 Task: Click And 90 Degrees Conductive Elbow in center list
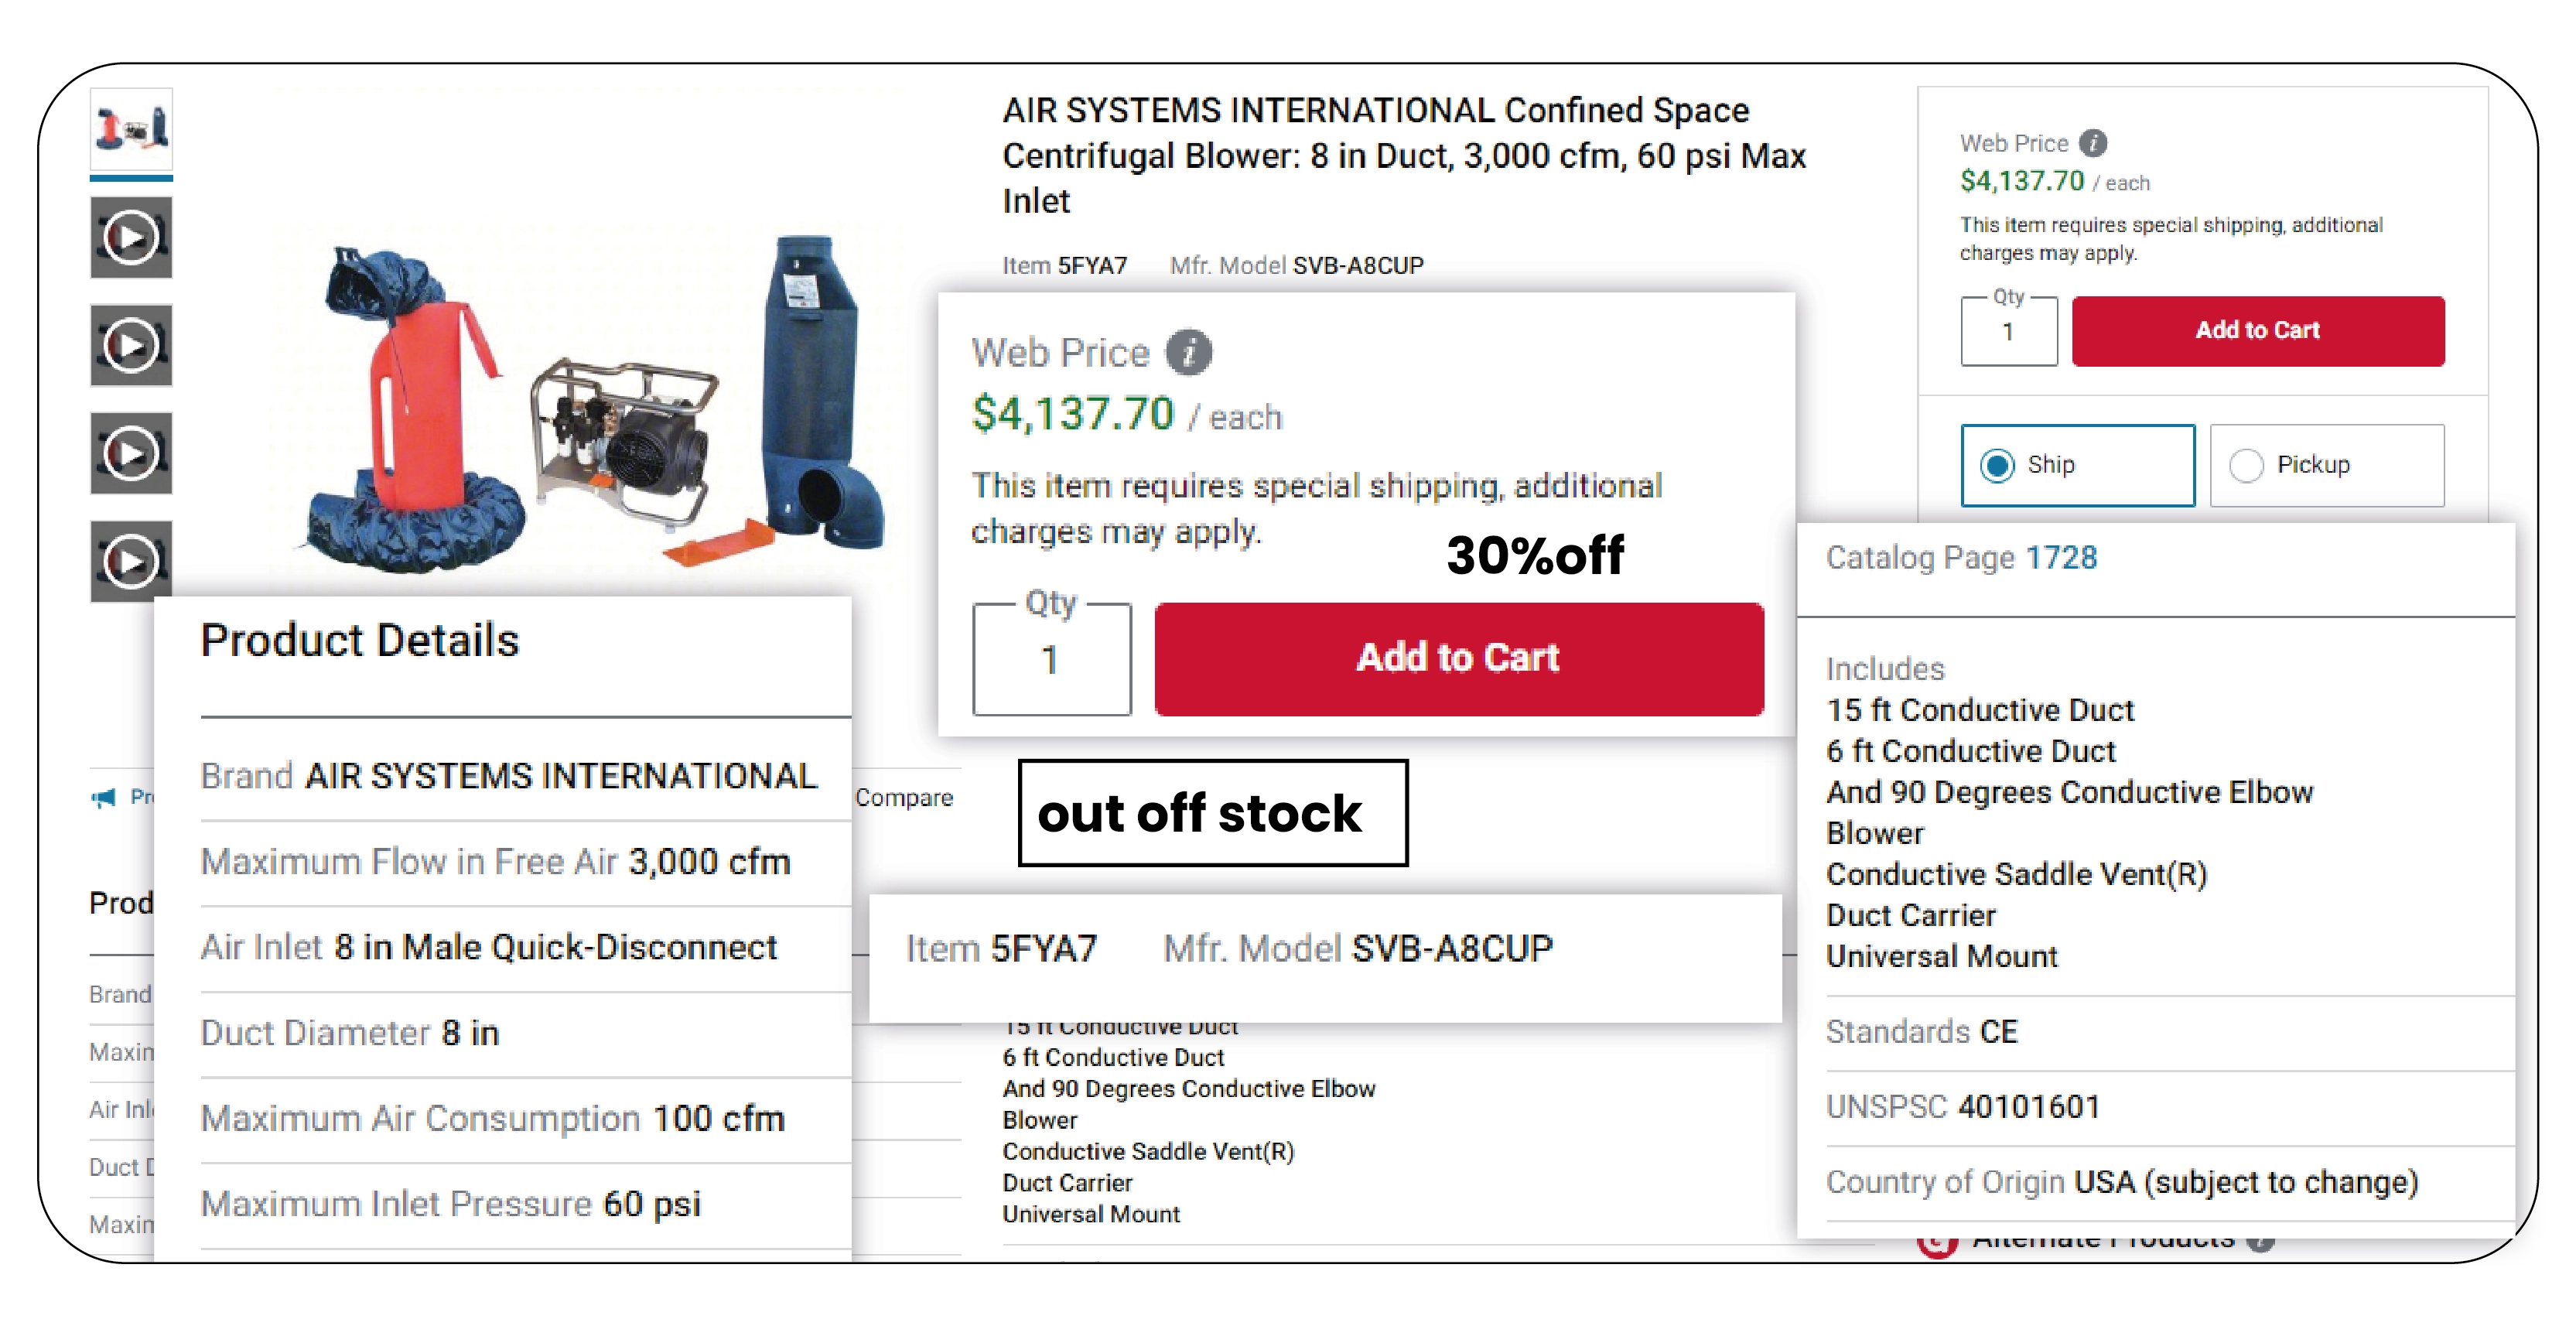point(1189,1089)
